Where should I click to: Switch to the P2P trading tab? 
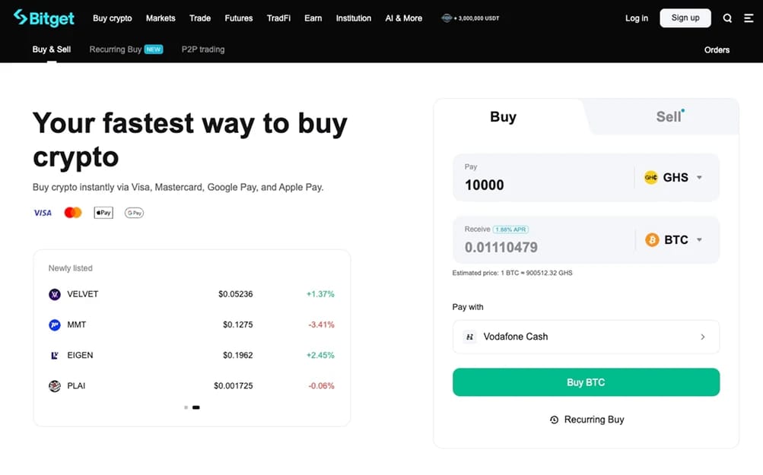click(203, 49)
